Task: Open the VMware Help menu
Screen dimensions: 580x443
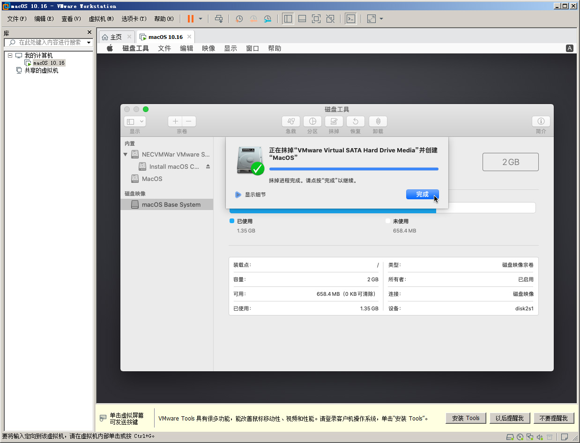Action: coord(164,19)
